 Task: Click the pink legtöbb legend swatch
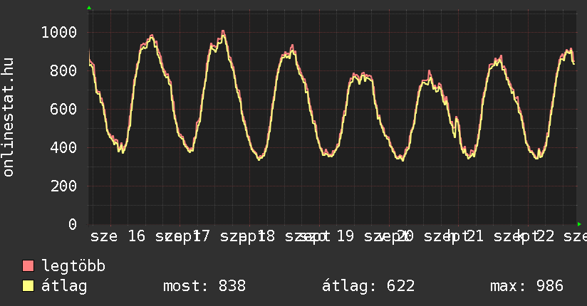click(x=28, y=266)
